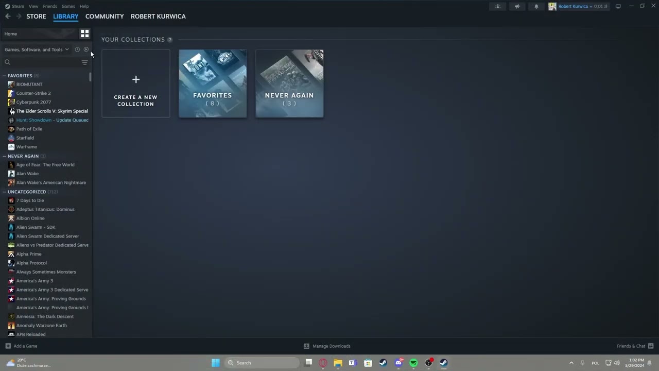Select Amnesia: The Dark Descent
Screen dimensions: 659x371
pos(45,316)
